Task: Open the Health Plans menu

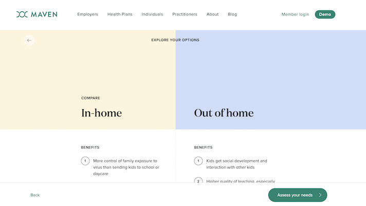Action: pos(120,14)
